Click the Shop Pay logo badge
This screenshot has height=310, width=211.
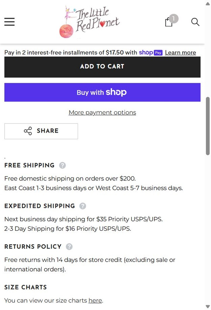point(151,53)
